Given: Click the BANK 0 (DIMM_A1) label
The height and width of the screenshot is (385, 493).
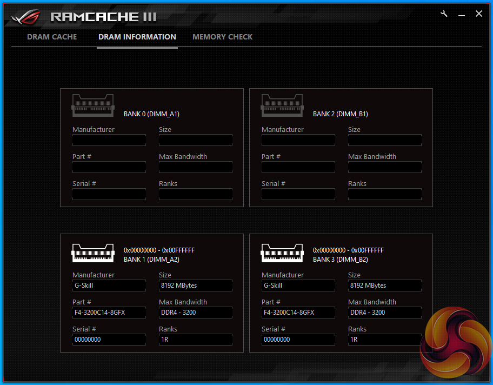Looking at the screenshot, I should click(151, 114).
